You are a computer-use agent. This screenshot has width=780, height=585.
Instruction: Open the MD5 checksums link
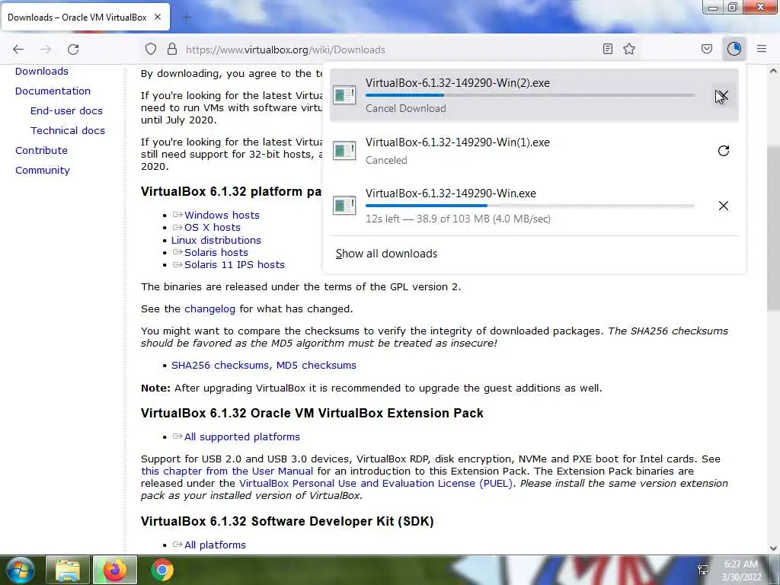[316, 365]
